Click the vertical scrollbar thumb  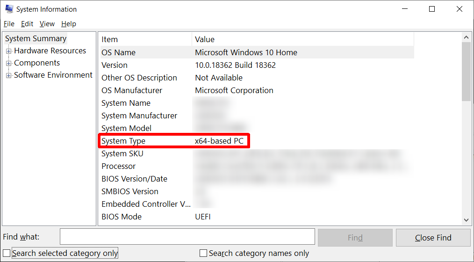click(x=467, y=72)
